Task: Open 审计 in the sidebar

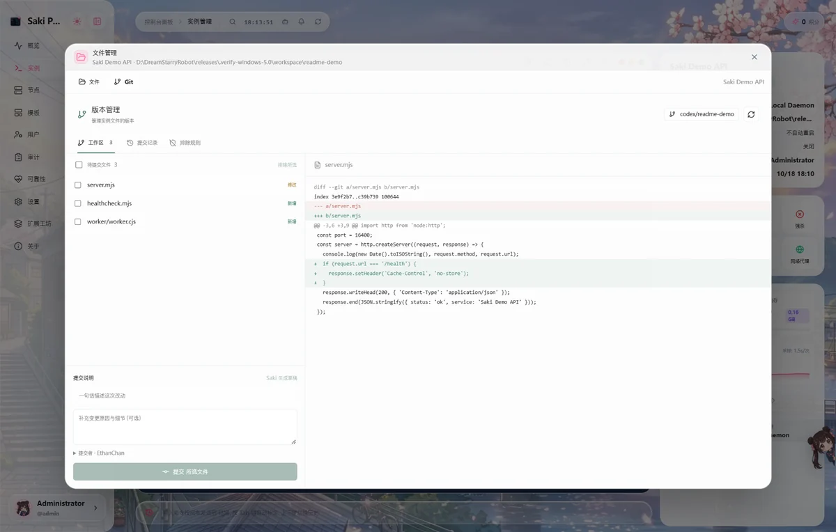Action: [28, 157]
